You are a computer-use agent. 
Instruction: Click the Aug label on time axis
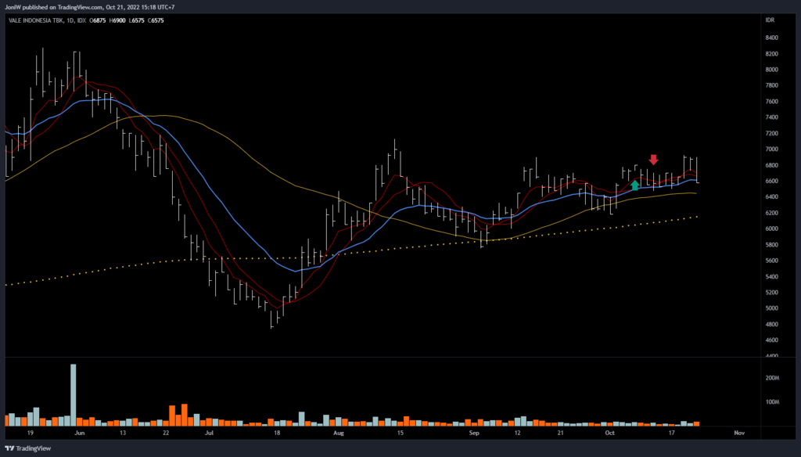click(338, 432)
